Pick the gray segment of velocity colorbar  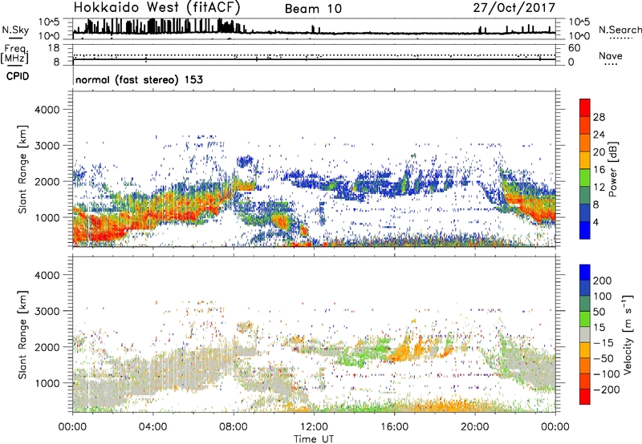585,334
